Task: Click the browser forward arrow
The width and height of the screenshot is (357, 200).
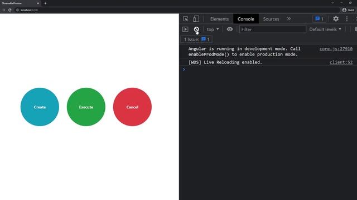Action: [3, 10]
